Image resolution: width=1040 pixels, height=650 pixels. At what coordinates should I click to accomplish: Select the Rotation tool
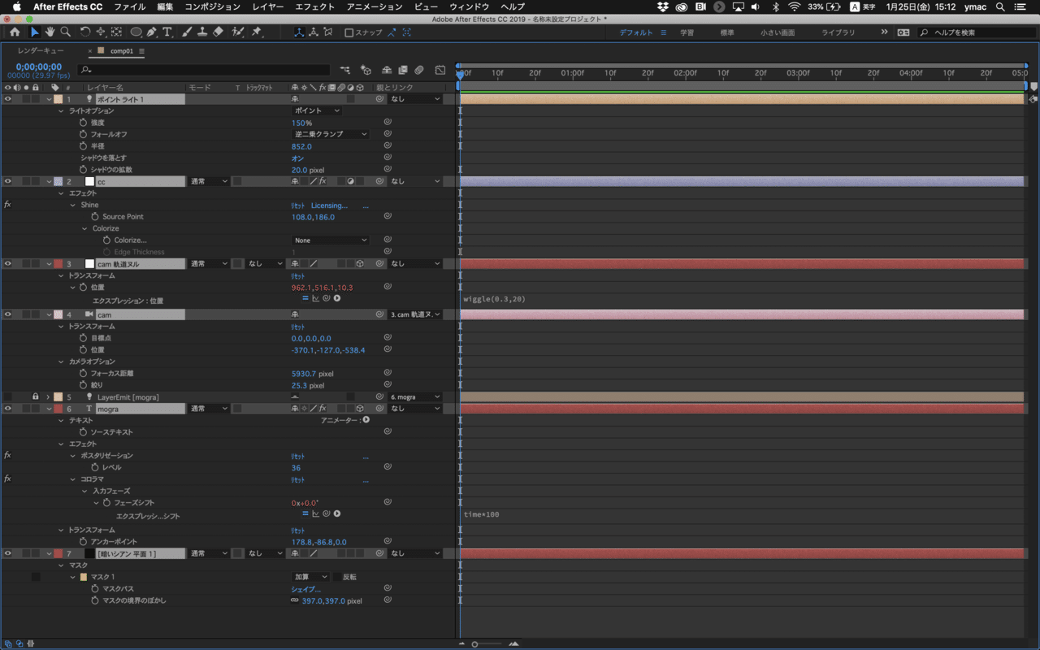[85, 32]
